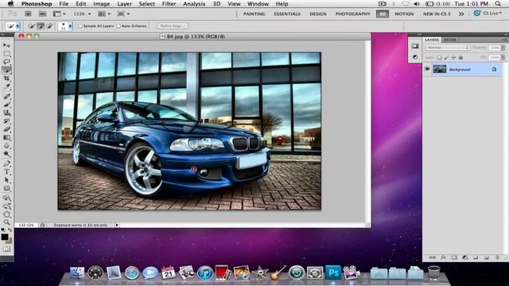Open the Layers Opacity slider arrow
Image resolution: width=509 pixels, height=286 pixels.
click(x=503, y=48)
